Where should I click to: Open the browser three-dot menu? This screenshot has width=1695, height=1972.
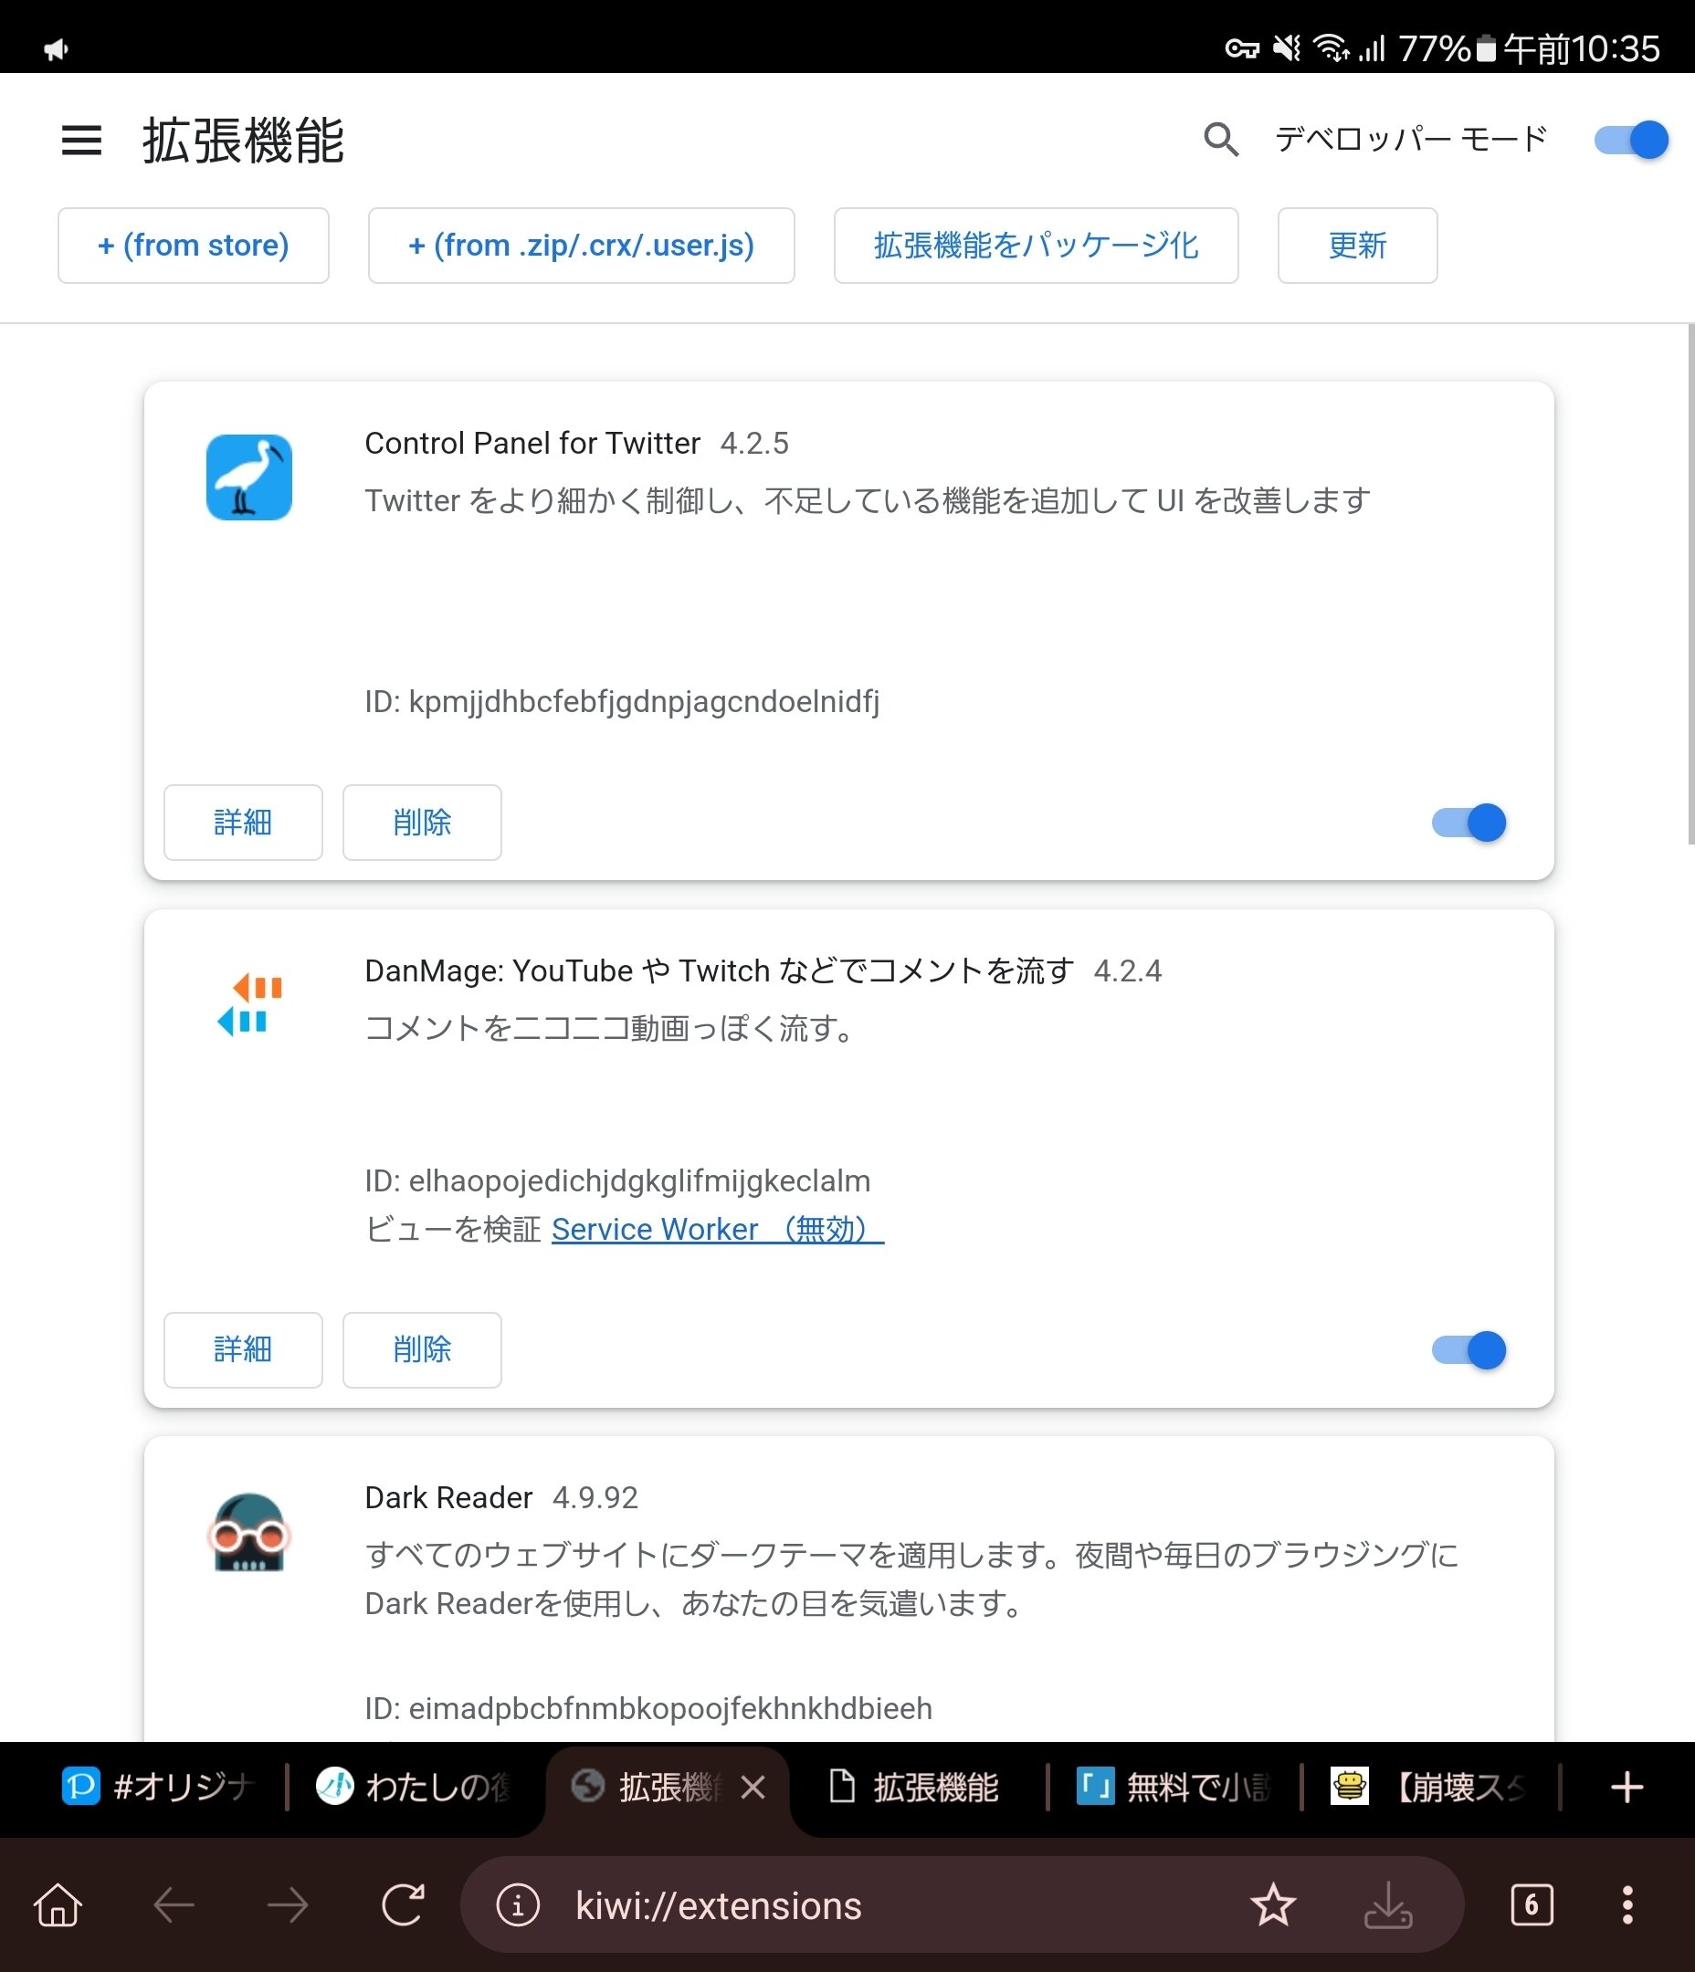coord(1627,1905)
